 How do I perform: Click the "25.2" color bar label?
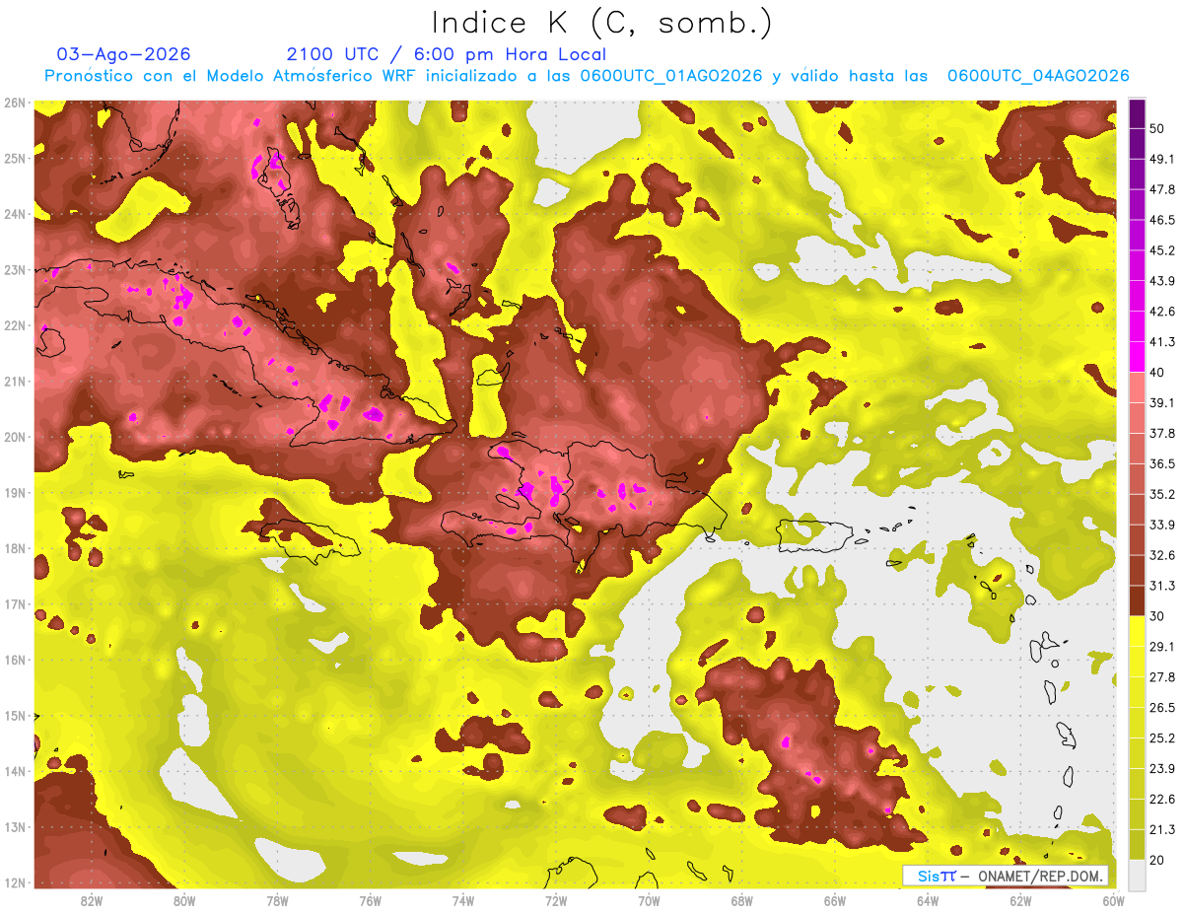pyautogui.click(x=1162, y=738)
